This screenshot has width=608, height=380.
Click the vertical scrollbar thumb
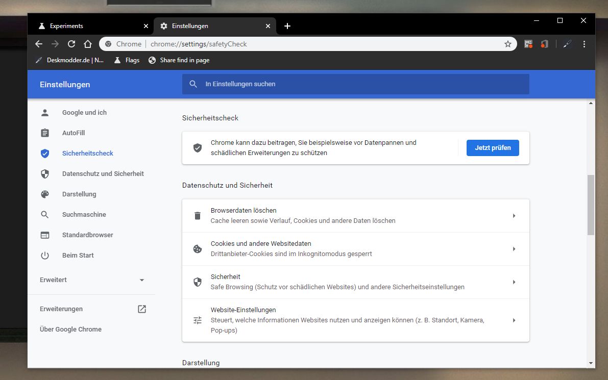click(x=591, y=205)
